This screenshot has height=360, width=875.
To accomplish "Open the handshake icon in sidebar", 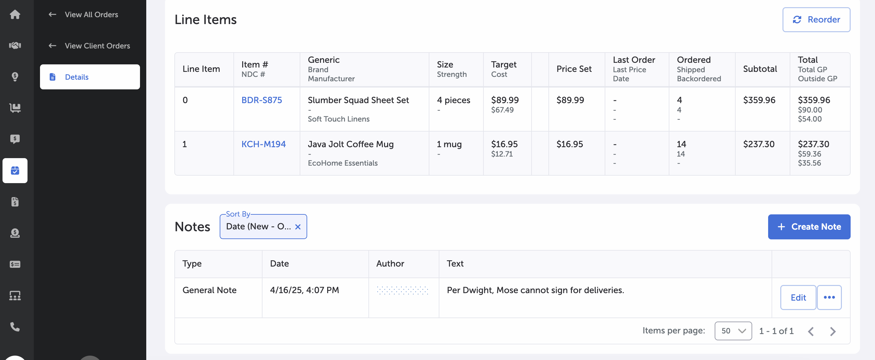I will pos(15,45).
